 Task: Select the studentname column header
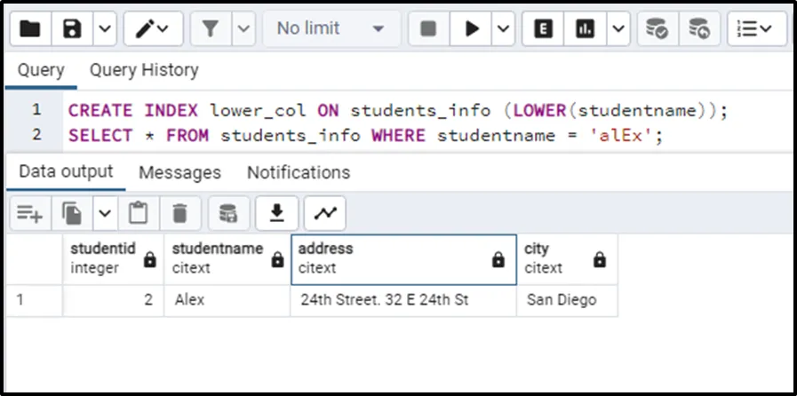218,257
